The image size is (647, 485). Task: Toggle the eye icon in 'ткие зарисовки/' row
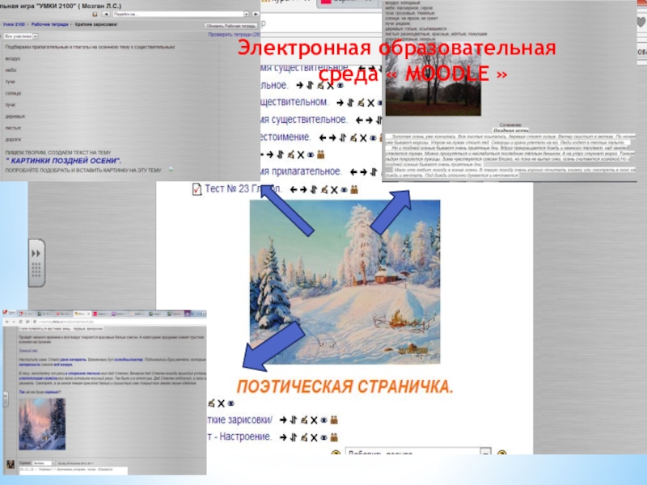[324, 420]
